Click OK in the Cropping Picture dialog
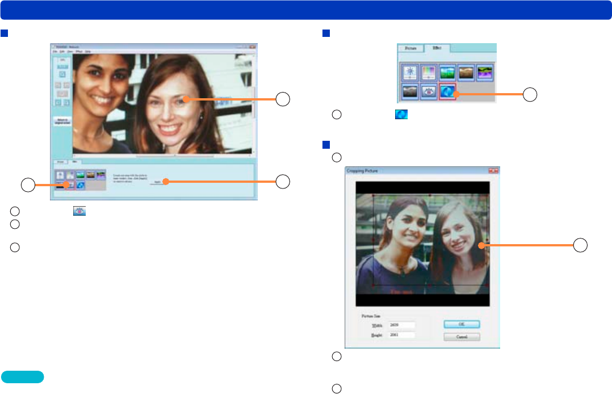Image resolution: width=612 pixels, height=394 pixels. click(x=462, y=324)
